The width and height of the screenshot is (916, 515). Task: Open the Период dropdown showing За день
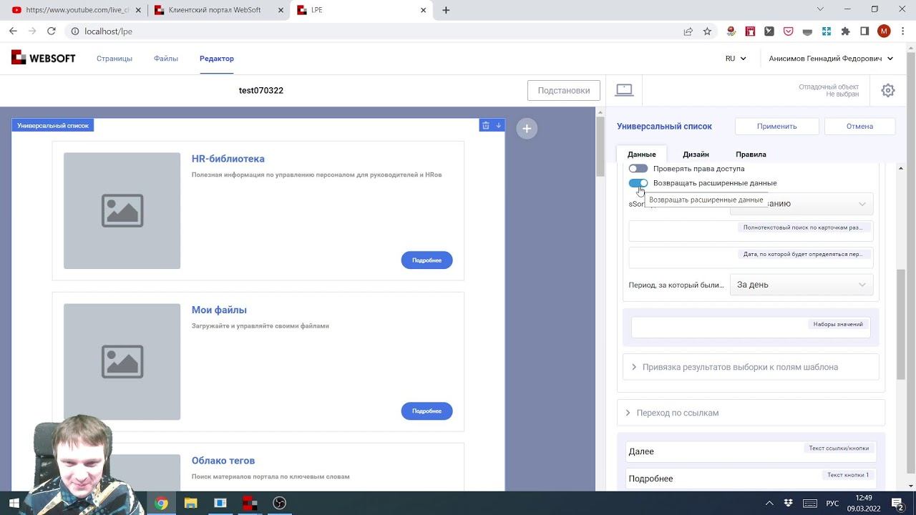pos(801,285)
